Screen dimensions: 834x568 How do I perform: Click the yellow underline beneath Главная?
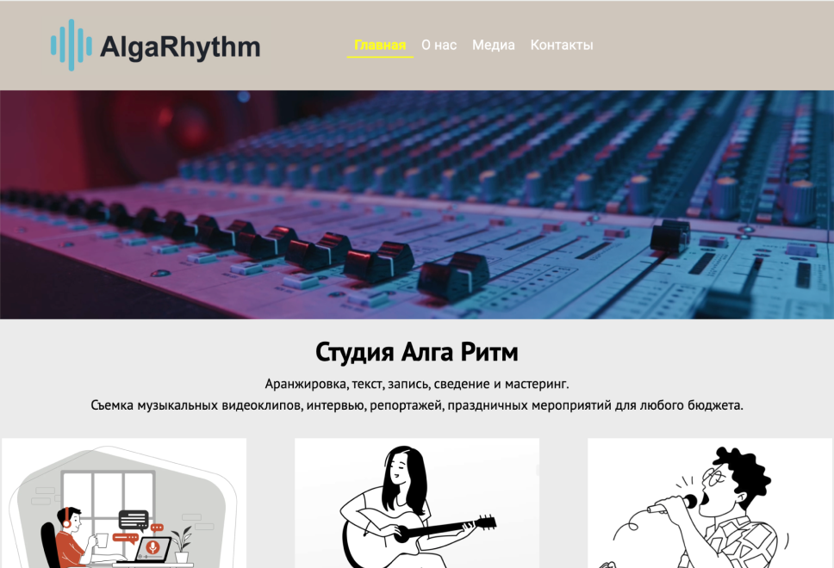[379, 57]
